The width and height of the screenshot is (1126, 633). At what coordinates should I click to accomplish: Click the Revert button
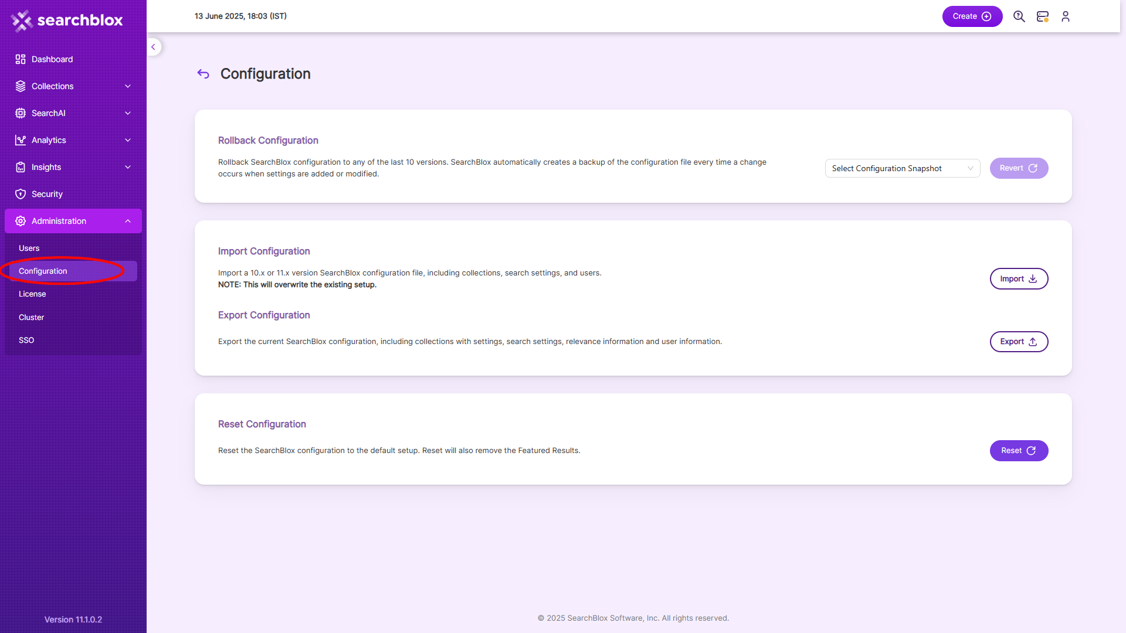click(1019, 168)
